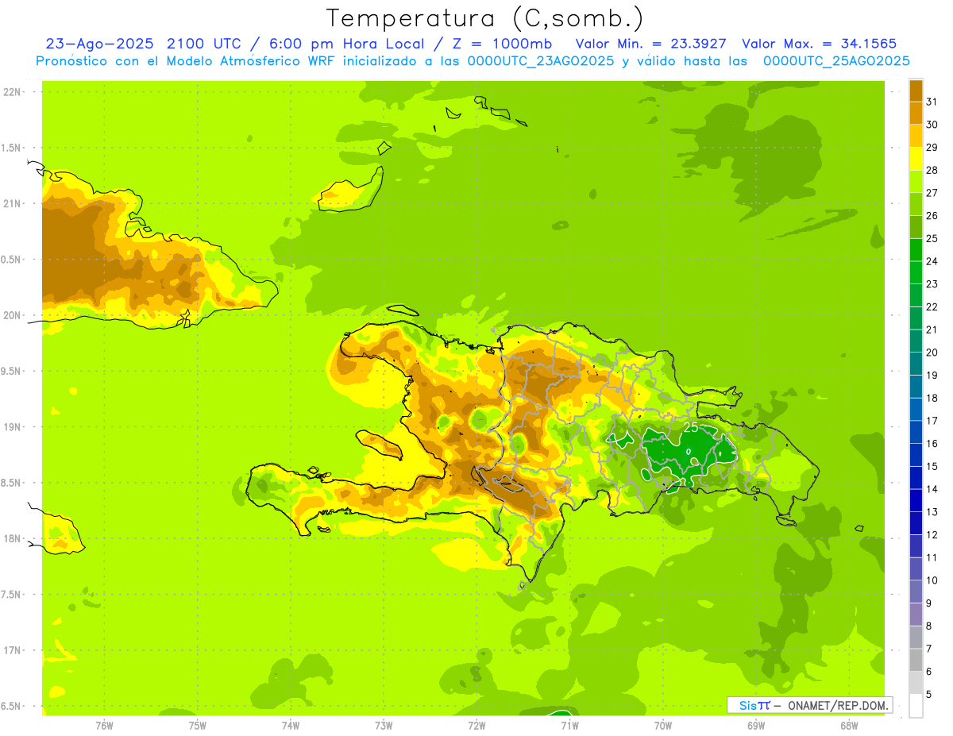Click the '73W' longitude axis label

(384, 726)
